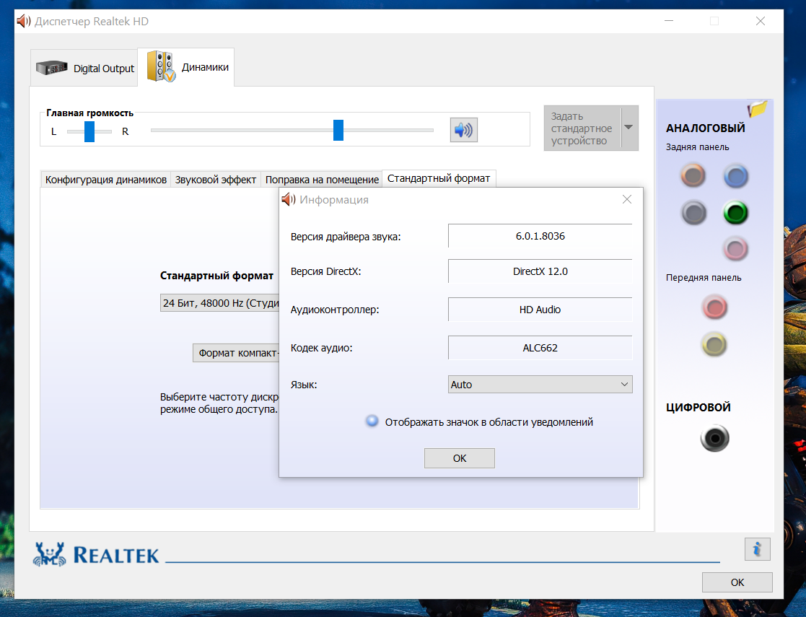
Task: Open the 24 Бит, 48000 Hz format dropdown
Action: pos(219,303)
